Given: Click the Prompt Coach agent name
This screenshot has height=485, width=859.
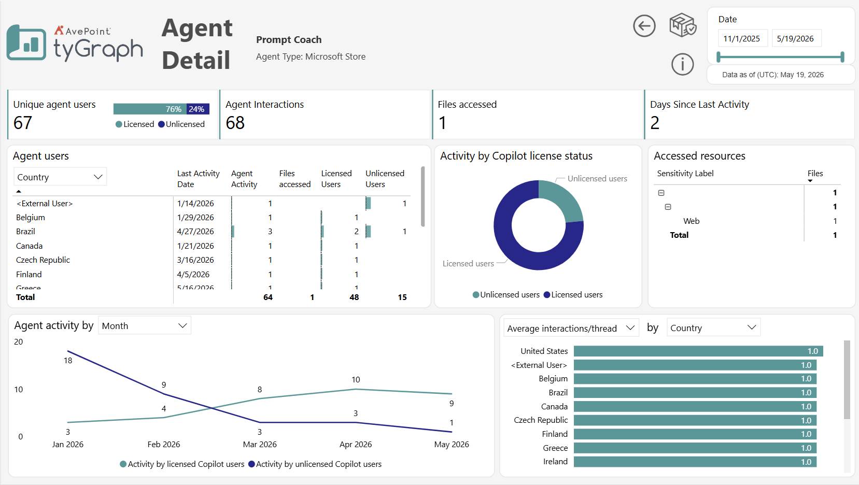Looking at the screenshot, I should click(289, 40).
